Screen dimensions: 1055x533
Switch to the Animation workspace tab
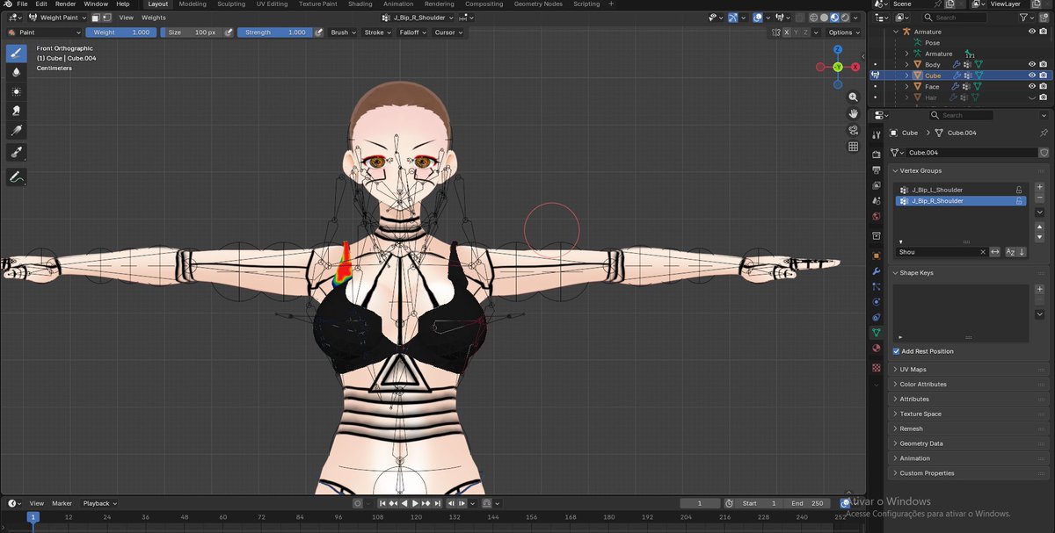tap(398, 4)
